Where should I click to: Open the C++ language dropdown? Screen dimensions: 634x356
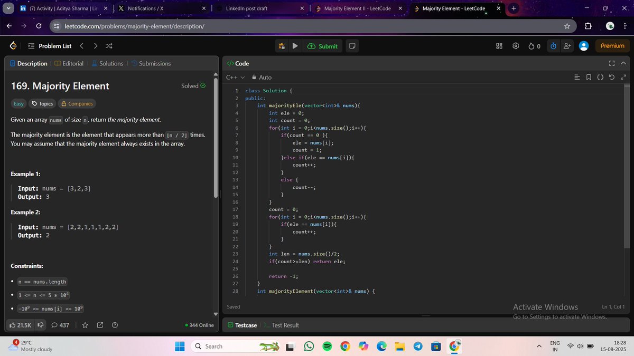point(235,78)
